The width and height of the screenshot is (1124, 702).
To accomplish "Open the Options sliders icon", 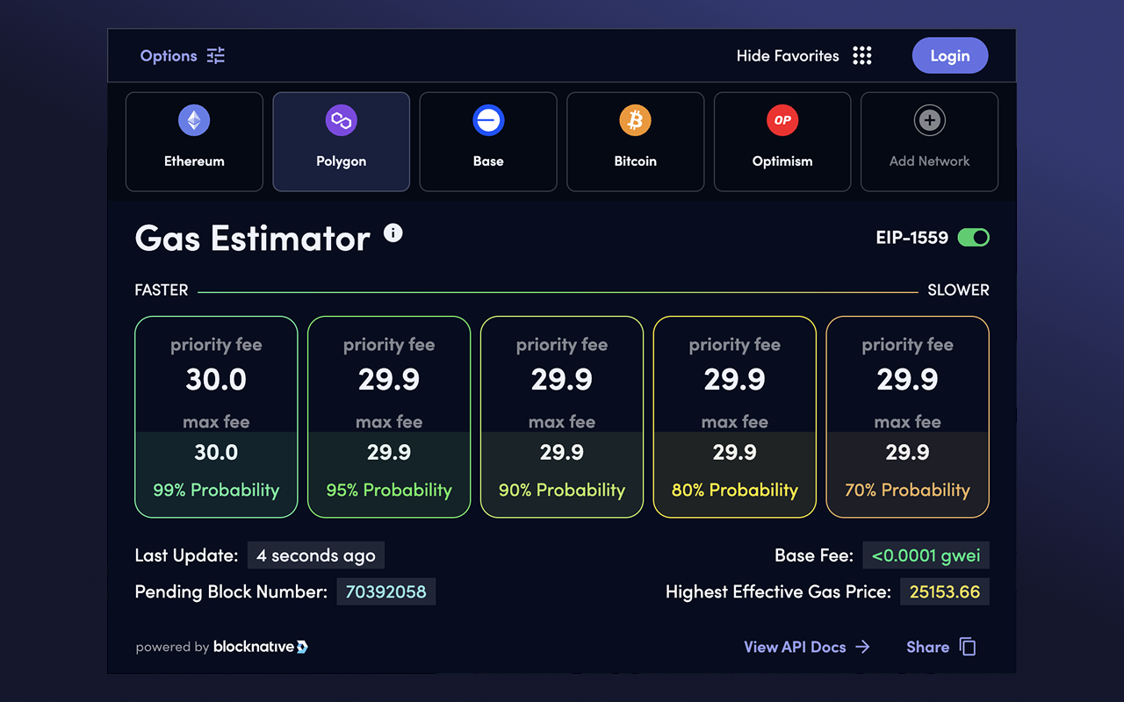I will coord(216,56).
